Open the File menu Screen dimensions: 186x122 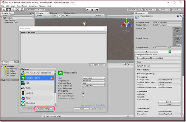3,6
